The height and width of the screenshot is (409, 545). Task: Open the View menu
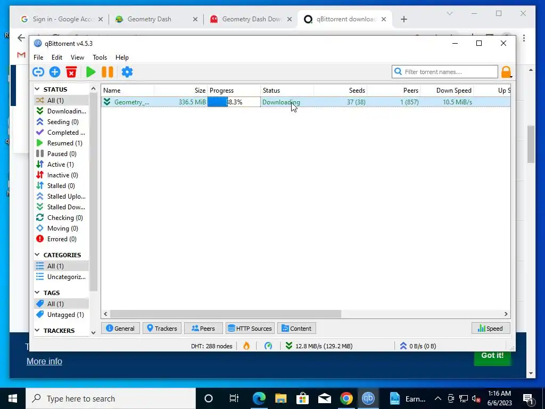coord(77,58)
